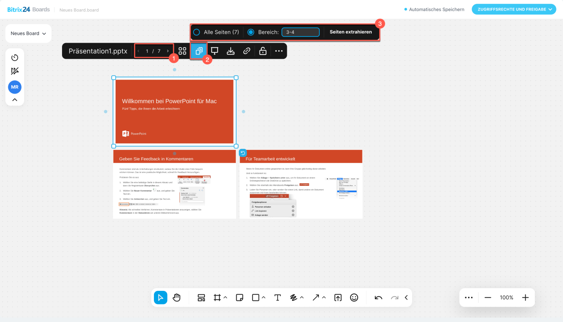
Task: Toggle the lock on the document
Action: (263, 51)
